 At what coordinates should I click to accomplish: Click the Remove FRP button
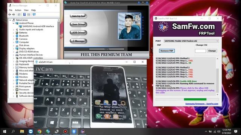click(167, 51)
